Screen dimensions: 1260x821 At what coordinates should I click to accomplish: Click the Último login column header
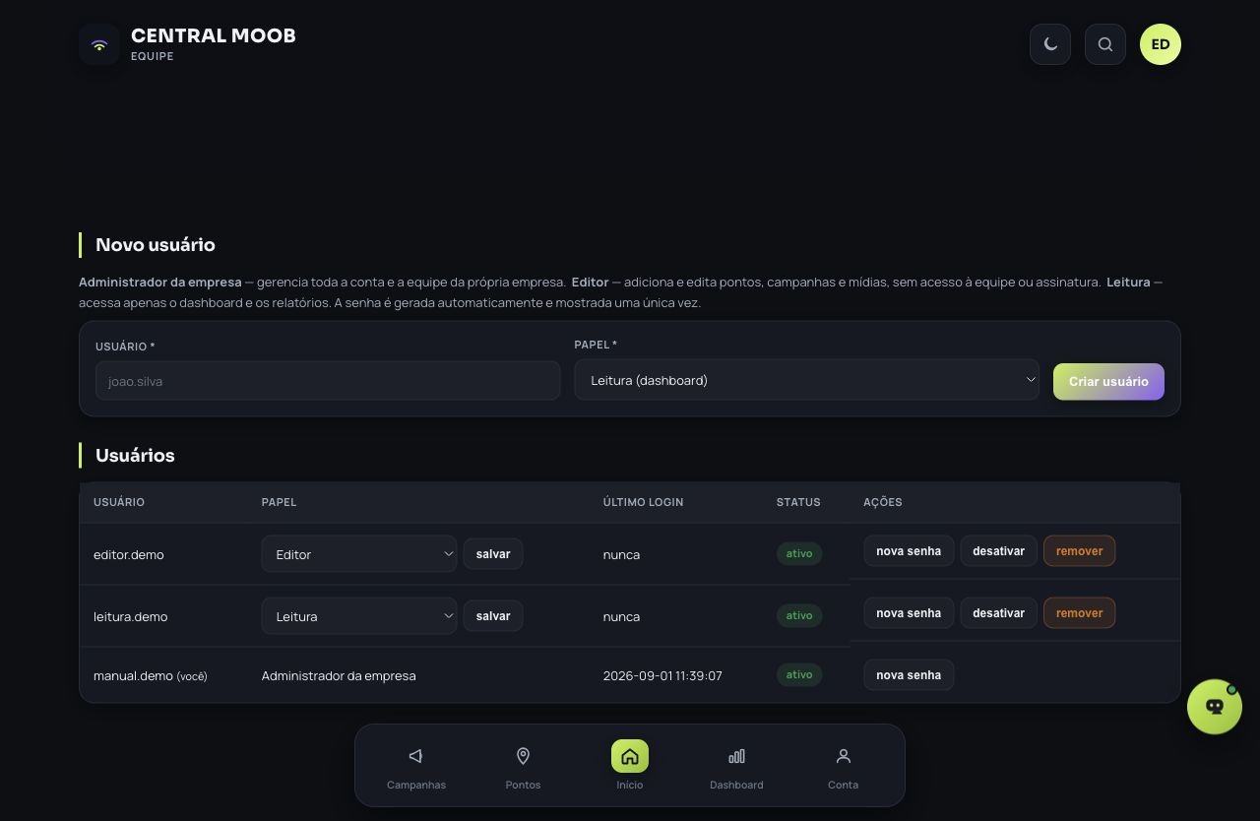pyautogui.click(x=644, y=502)
